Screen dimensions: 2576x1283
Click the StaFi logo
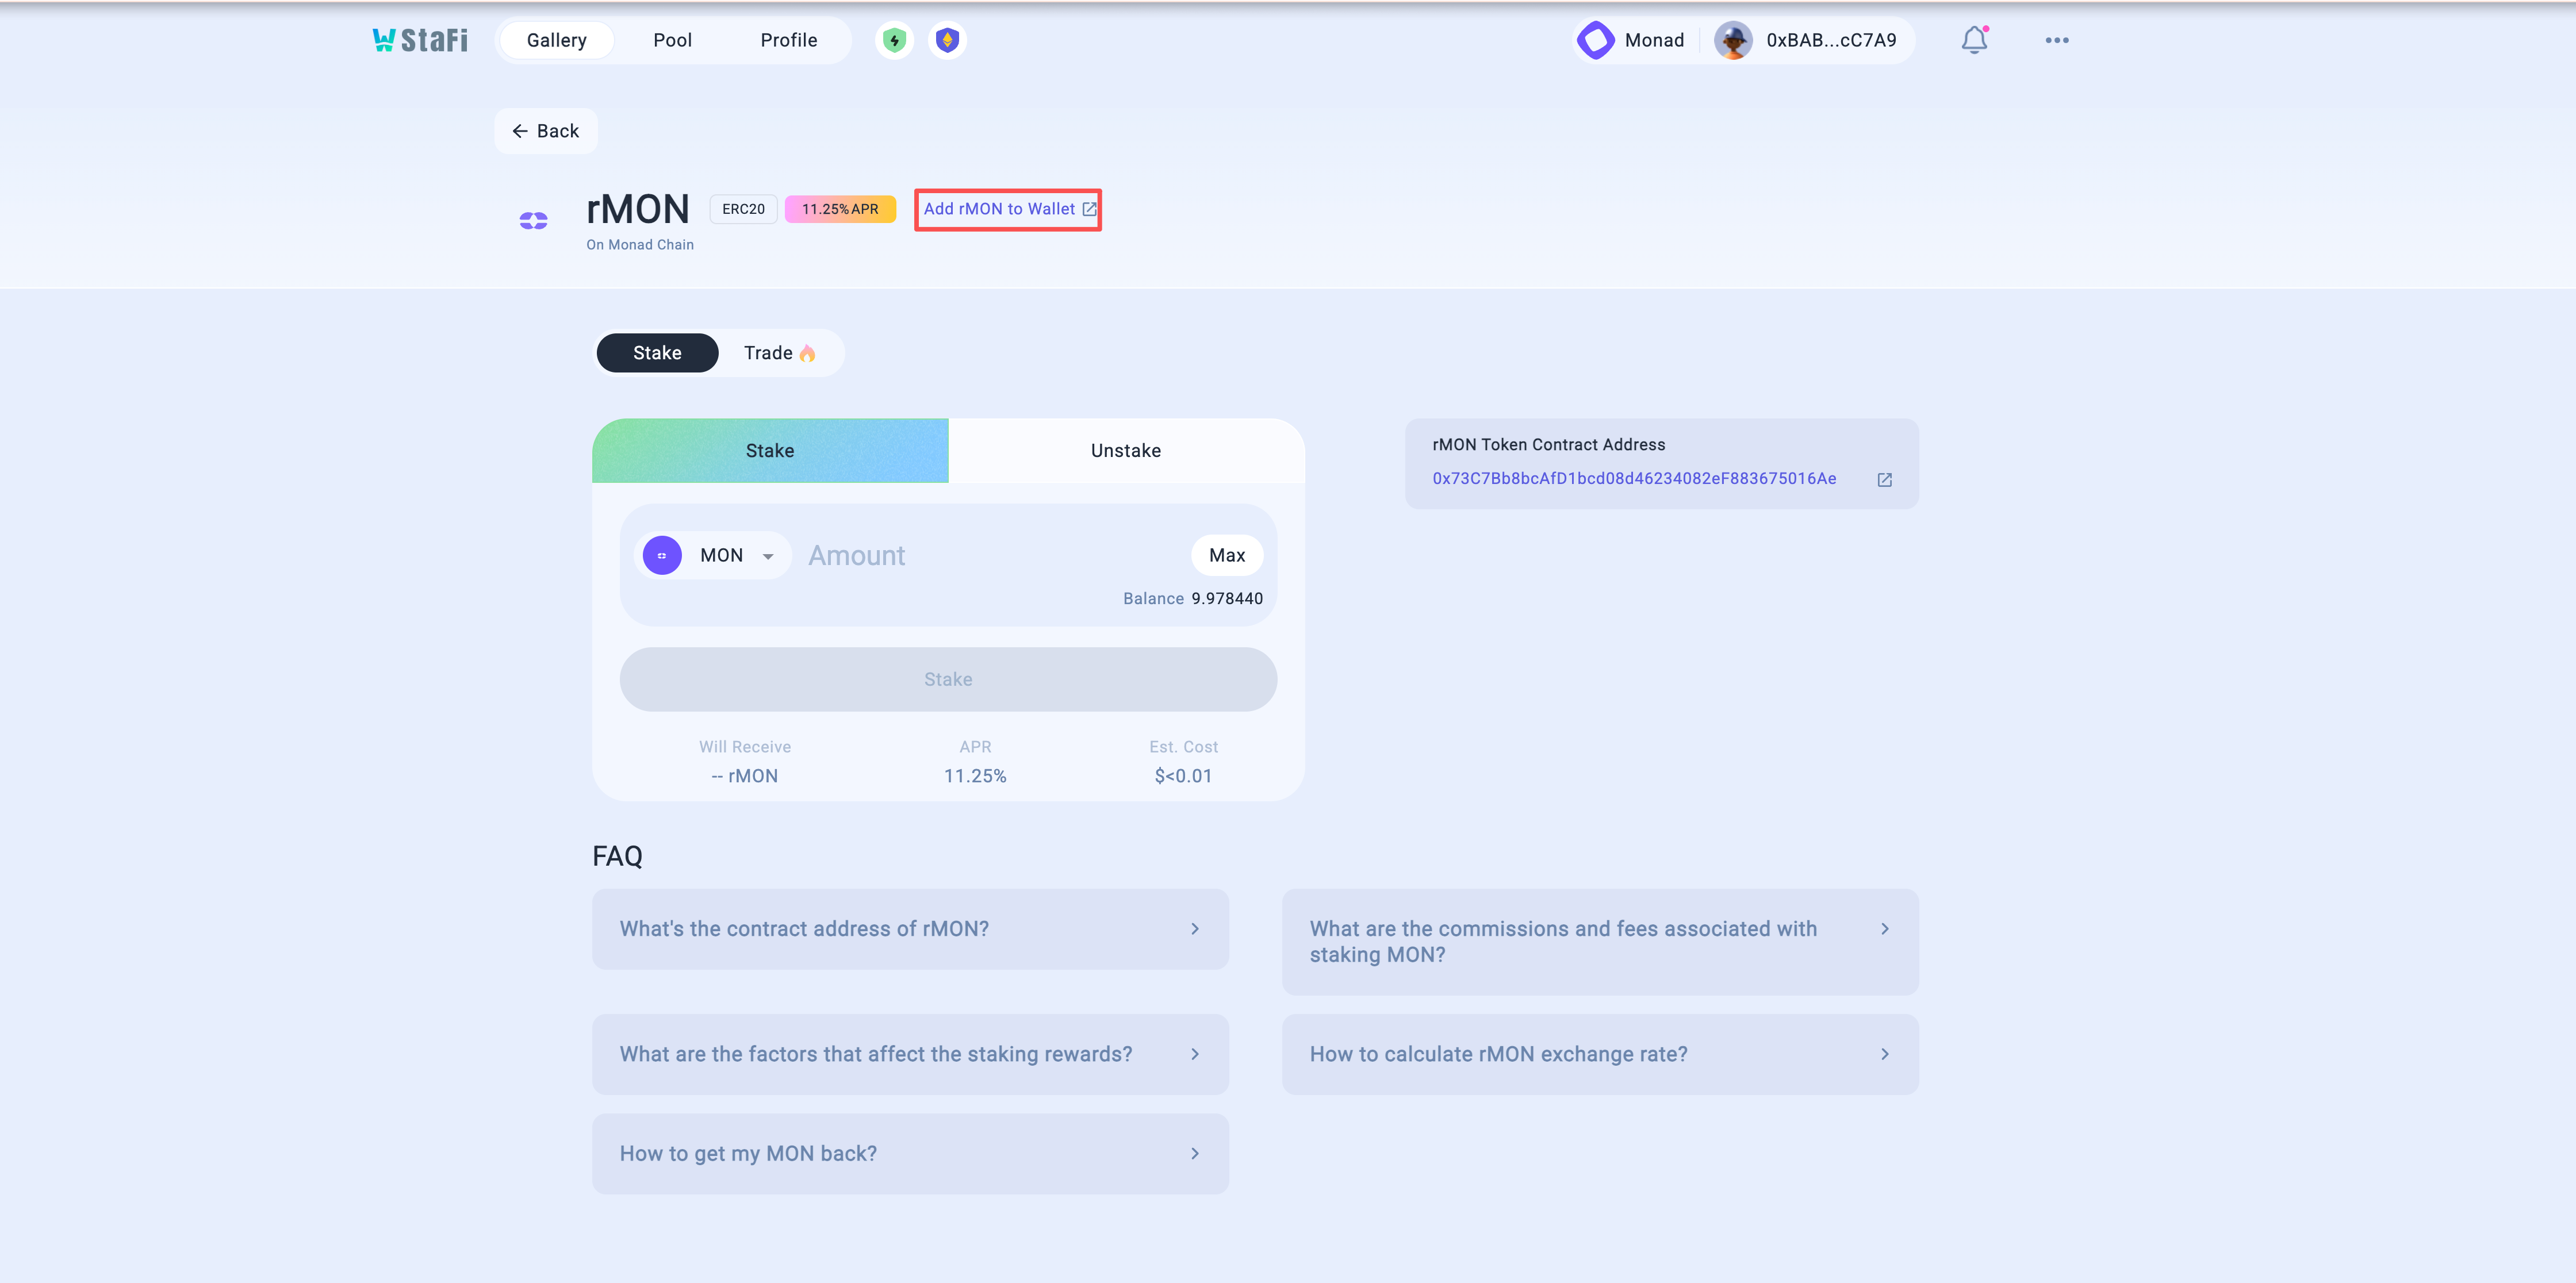[x=420, y=40]
